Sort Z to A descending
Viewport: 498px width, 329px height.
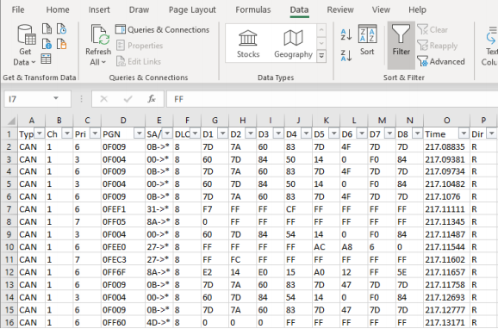tap(346, 56)
